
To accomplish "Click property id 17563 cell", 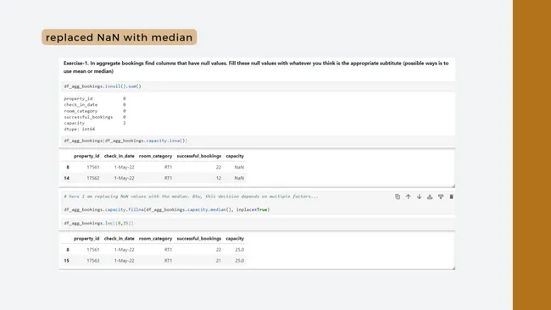I will 93,261.
